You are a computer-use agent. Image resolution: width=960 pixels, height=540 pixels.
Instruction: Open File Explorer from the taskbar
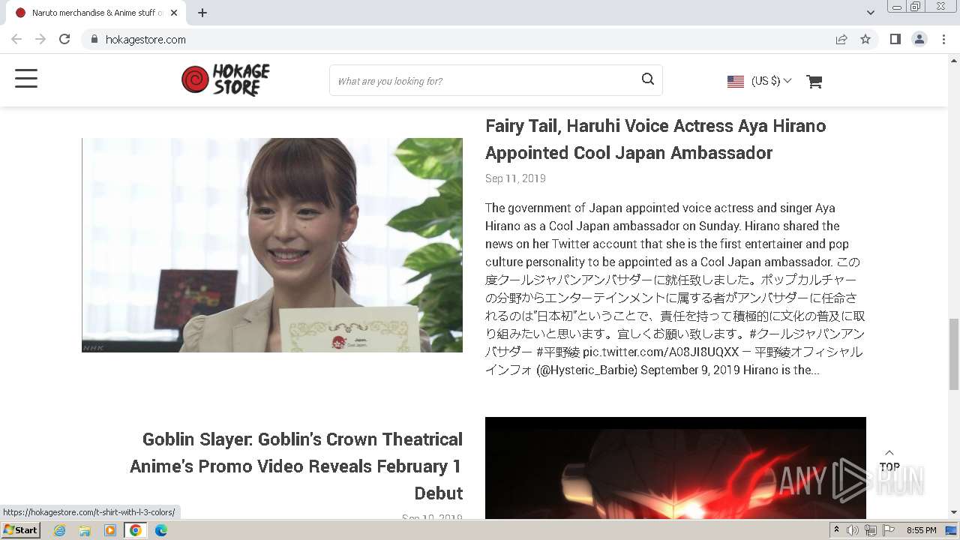tap(85, 530)
